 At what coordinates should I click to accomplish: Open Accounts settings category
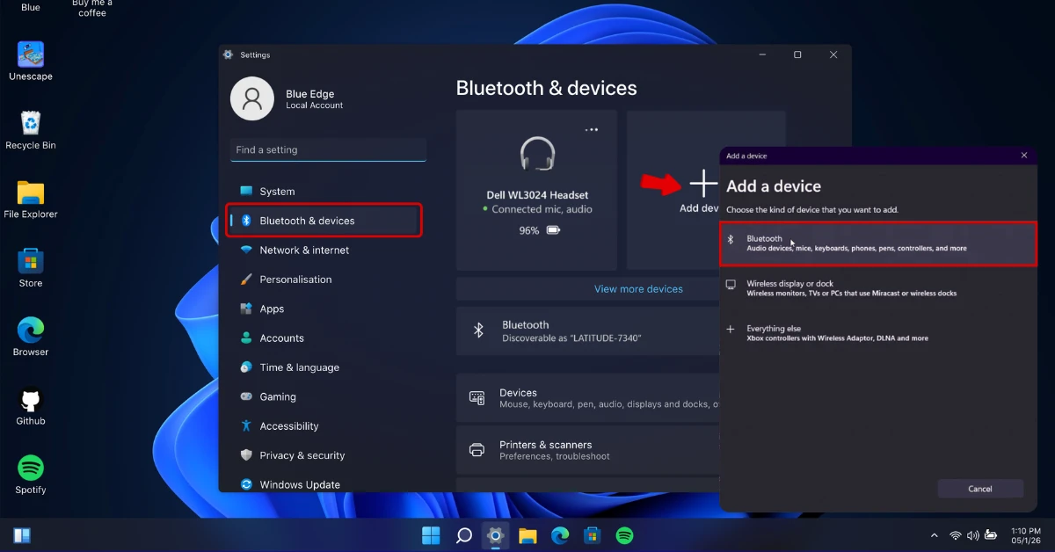click(x=326, y=338)
